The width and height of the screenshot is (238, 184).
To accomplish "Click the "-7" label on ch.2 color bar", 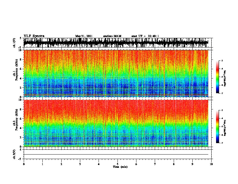I will 221,143.
